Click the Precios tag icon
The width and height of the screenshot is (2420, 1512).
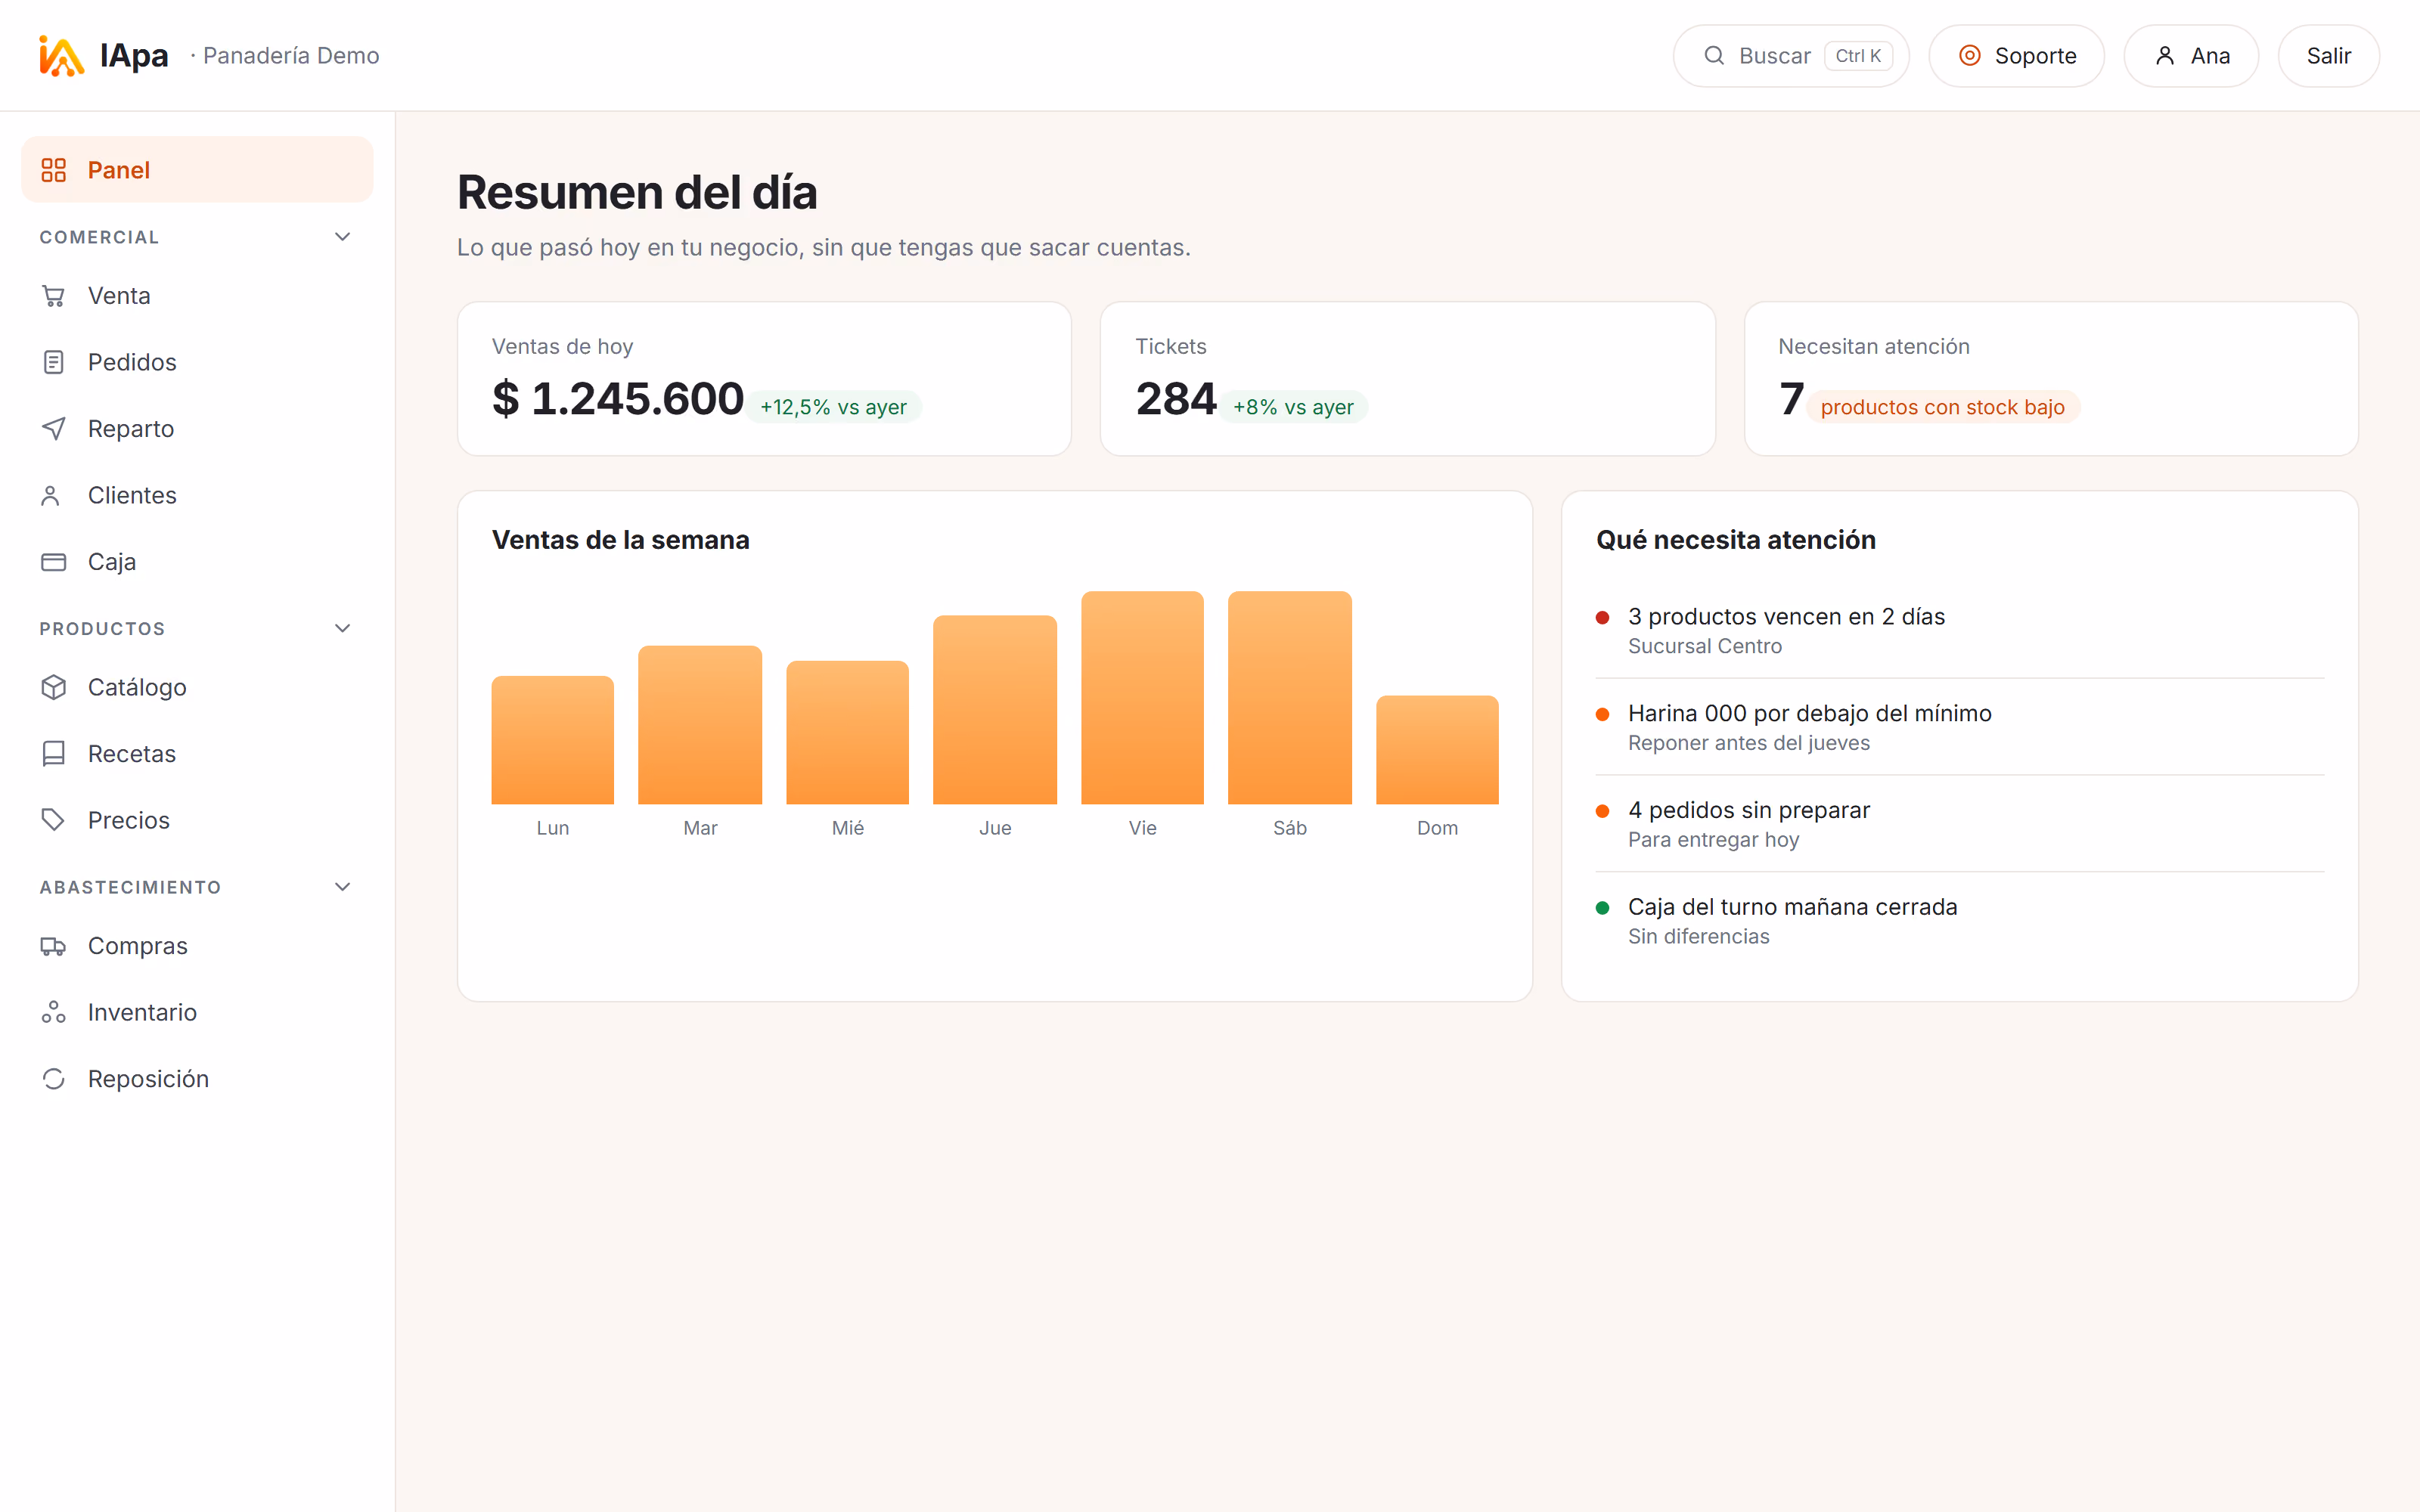pyautogui.click(x=53, y=820)
